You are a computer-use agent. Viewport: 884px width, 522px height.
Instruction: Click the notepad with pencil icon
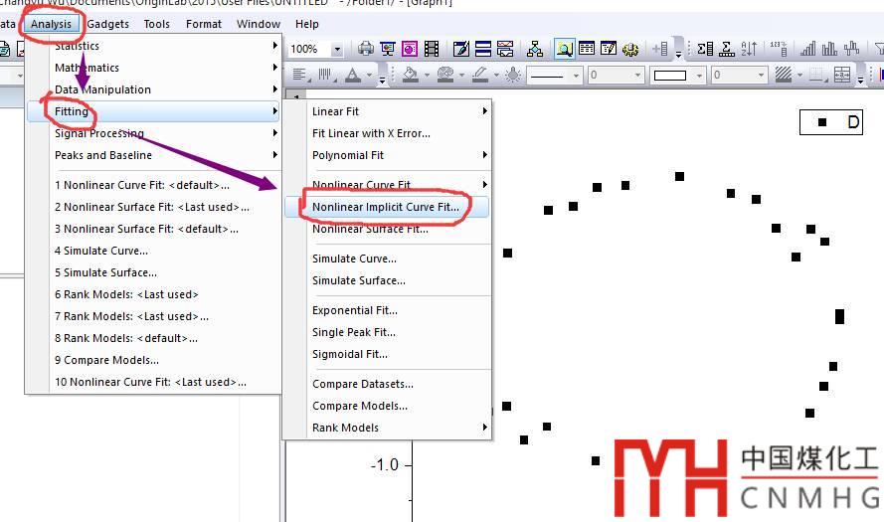460,49
